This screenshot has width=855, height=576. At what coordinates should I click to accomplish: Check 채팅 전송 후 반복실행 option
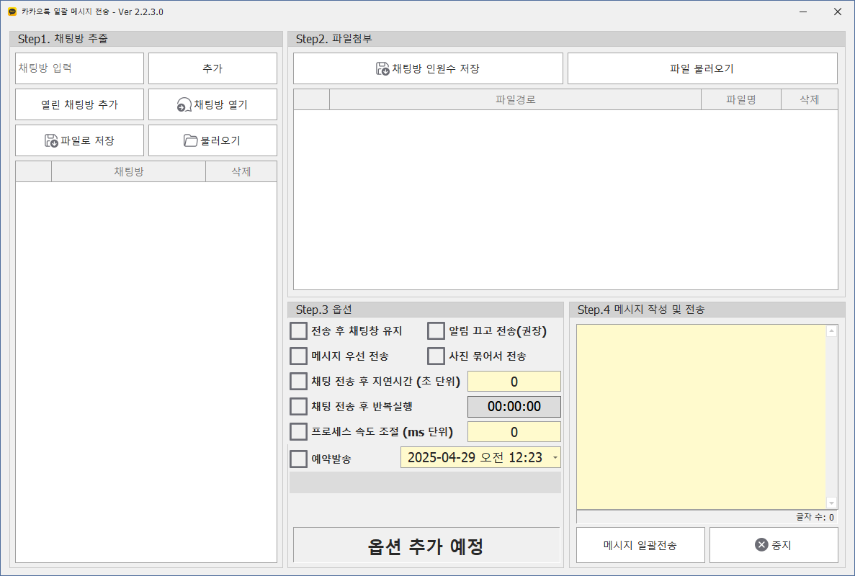pos(298,406)
